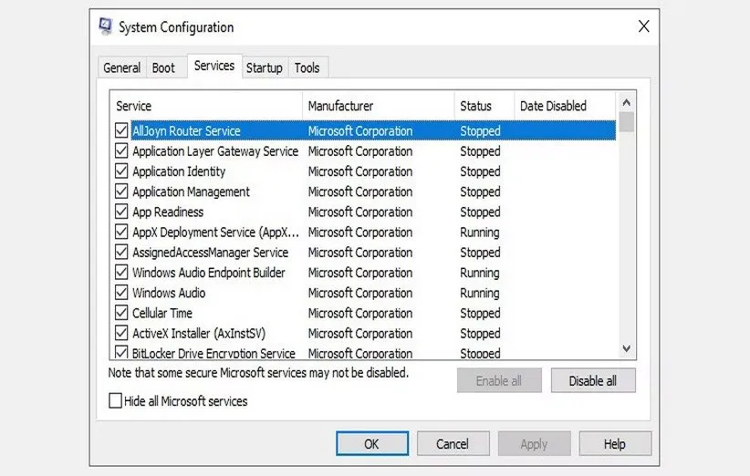750x476 pixels.
Task: Close the System Configuration window
Action: point(643,27)
